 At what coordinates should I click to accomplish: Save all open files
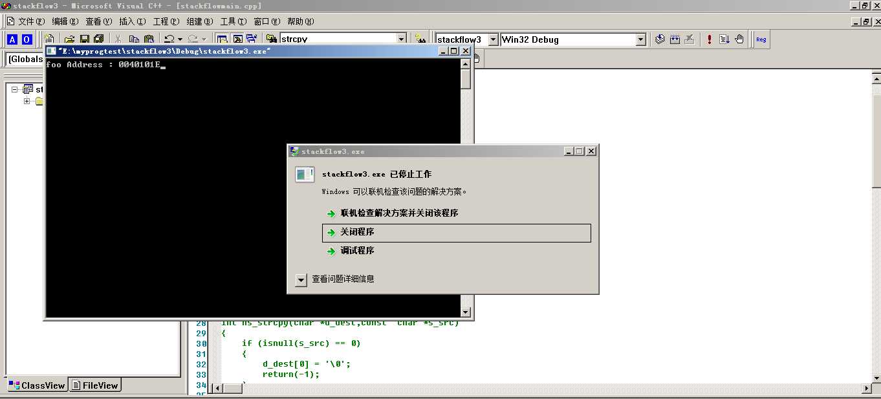pyautogui.click(x=98, y=39)
